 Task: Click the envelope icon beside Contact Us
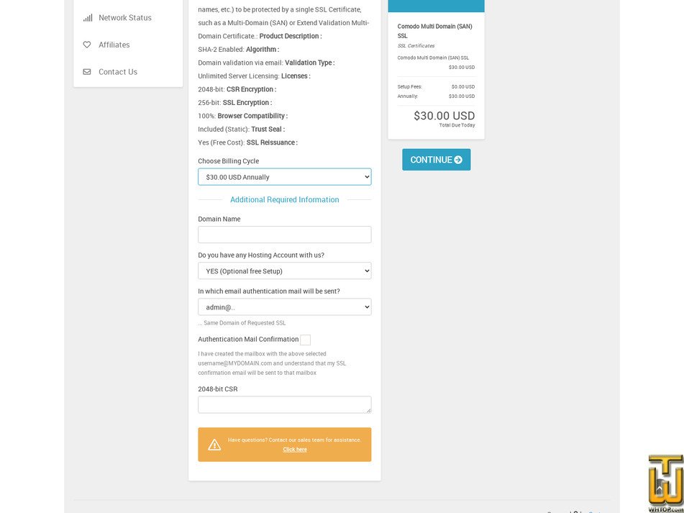click(86, 71)
